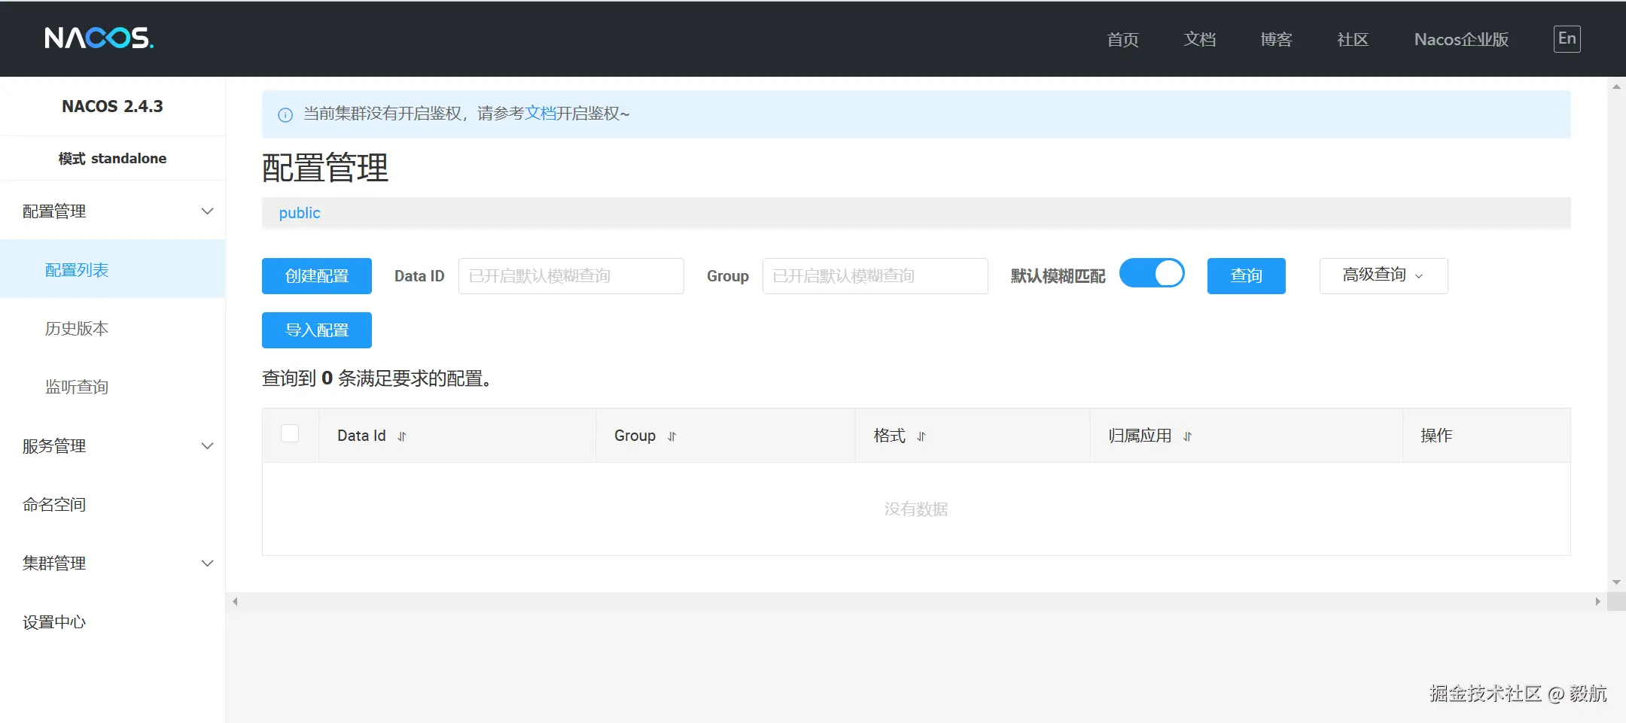The width and height of the screenshot is (1626, 723).
Task: Click the 创建配置 button
Action: click(317, 276)
